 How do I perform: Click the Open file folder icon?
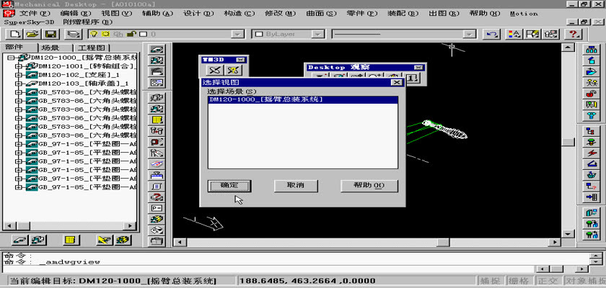[x=32, y=34]
